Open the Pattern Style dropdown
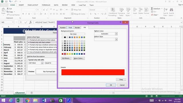 pyautogui.click(x=116, y=39)
